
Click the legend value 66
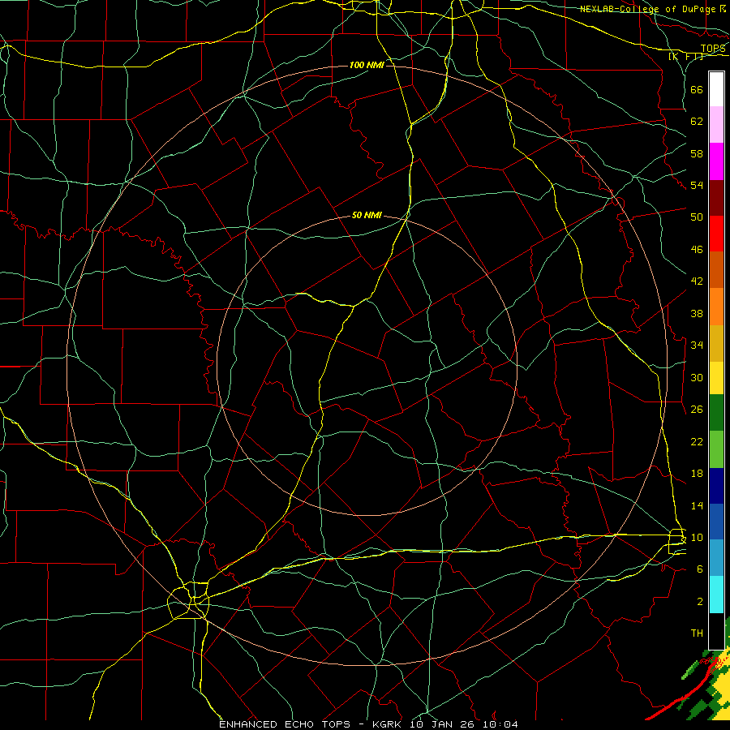(x=697, y=89)
